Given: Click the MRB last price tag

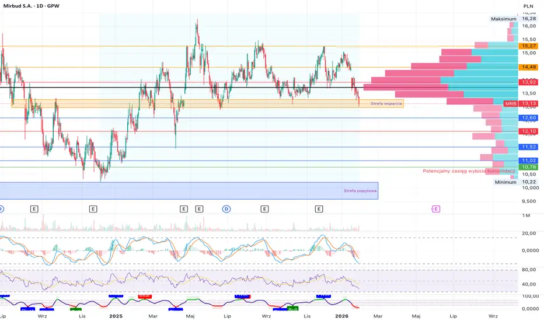Looking at the screenshot, I should [x=521, y=103].
